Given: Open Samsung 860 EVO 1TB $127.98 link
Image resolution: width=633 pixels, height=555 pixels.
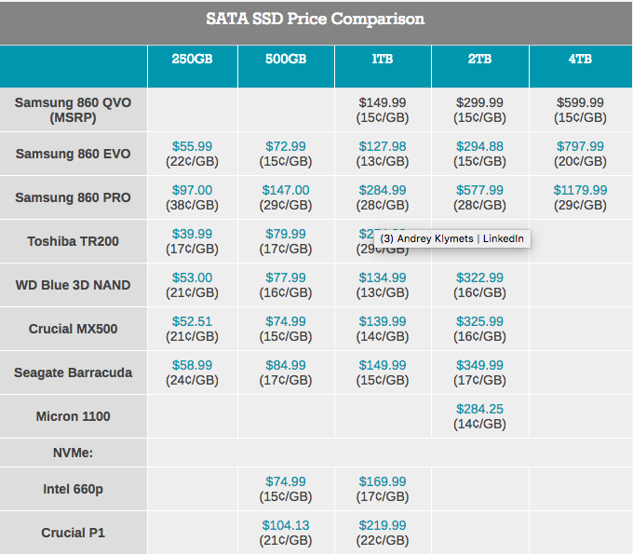Looking at the screenshot, I should tap(382, 146).
